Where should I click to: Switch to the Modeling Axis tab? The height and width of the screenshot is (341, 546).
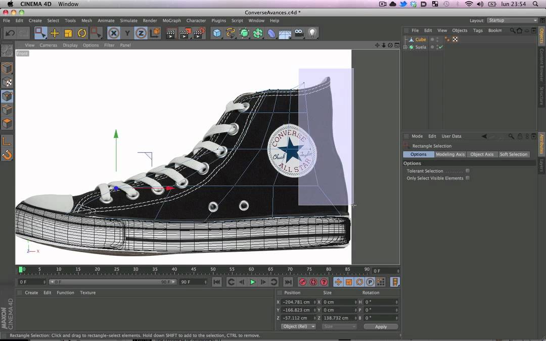[450, 154]
